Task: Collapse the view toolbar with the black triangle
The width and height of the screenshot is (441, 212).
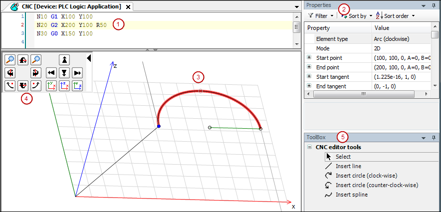Action: pos(89,58)
